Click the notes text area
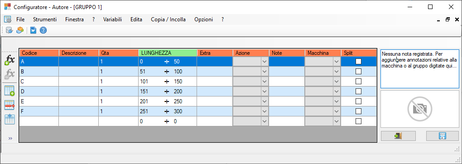Image resolution: width=462 pixels, height=164 pixels. coord(420,69)
